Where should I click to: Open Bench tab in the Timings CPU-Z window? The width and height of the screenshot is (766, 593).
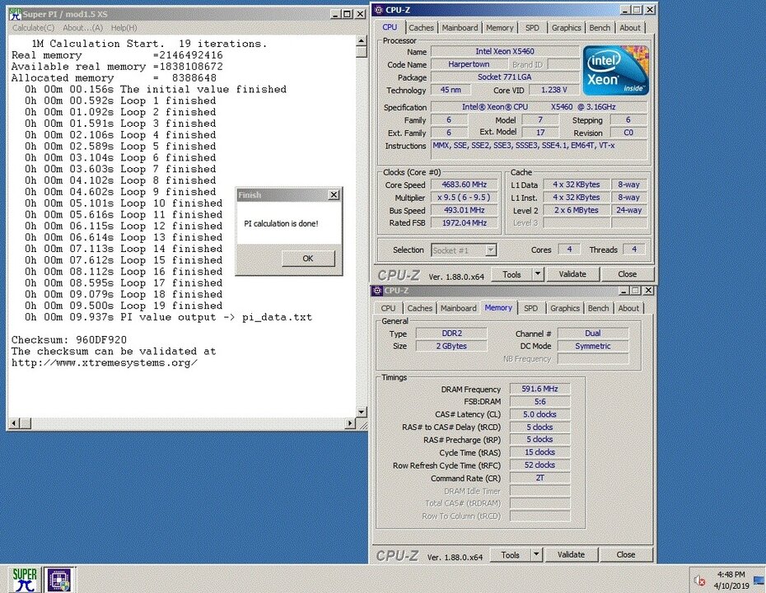598,308
